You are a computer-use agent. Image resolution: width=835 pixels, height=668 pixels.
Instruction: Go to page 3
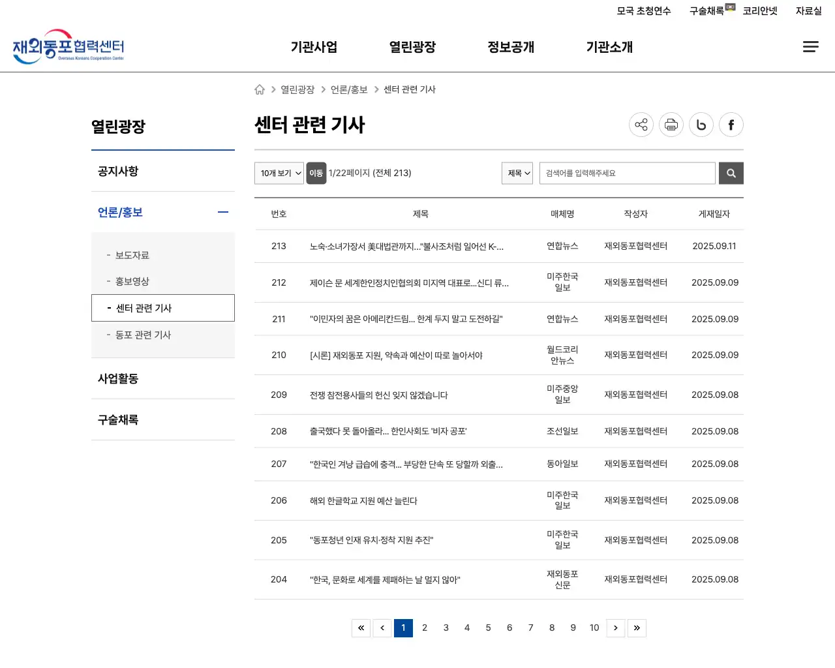click(x=446, y=628)
